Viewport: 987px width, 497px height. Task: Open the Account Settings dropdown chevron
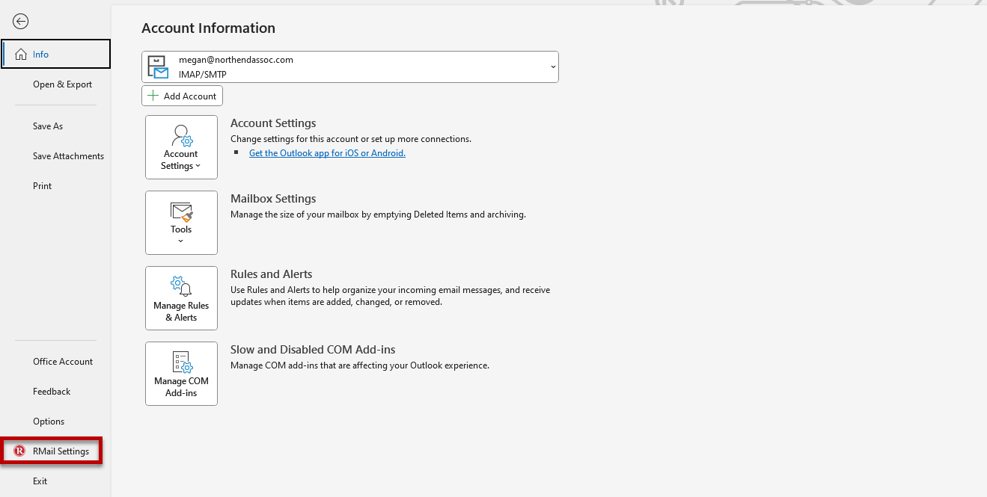pyautogui.click(x=198, y=167)
